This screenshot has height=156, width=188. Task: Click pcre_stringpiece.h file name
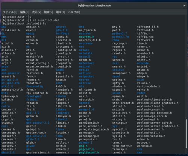[x=94, y=129]
